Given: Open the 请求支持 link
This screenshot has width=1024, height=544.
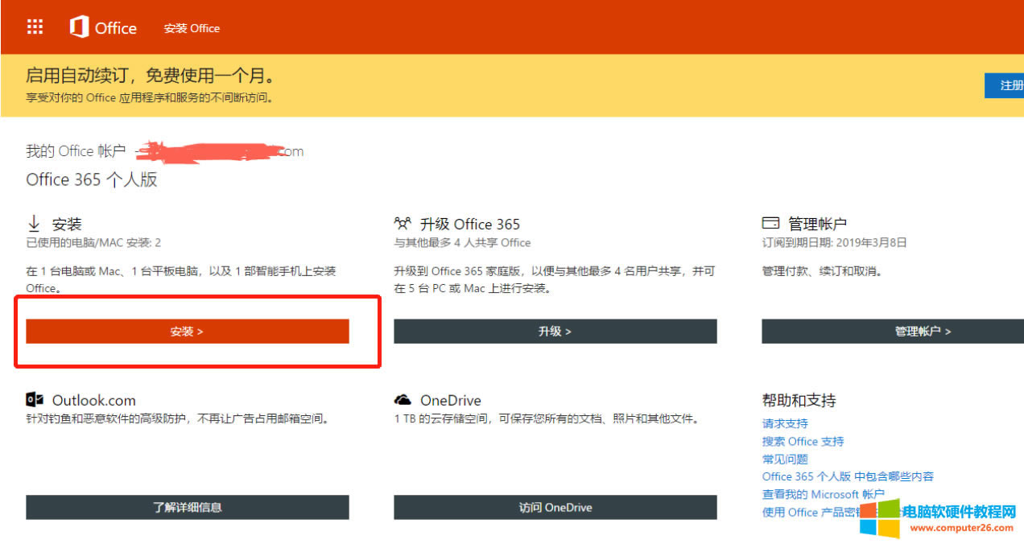Looking at the screenshot, I should pos(785,423).
